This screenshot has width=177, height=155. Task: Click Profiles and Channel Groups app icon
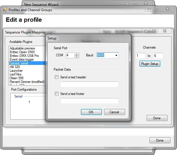coord(5,10)
